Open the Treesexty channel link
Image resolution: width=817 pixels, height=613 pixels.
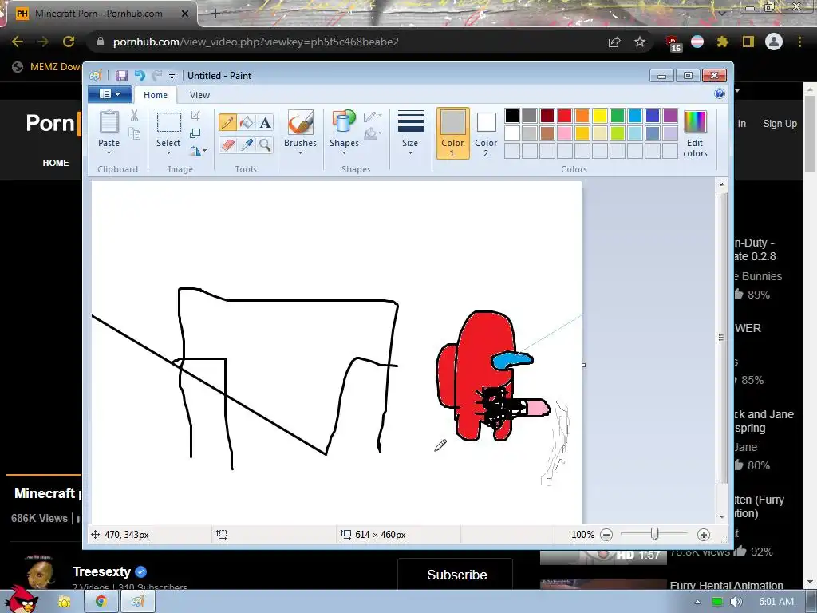coord(101,571)
